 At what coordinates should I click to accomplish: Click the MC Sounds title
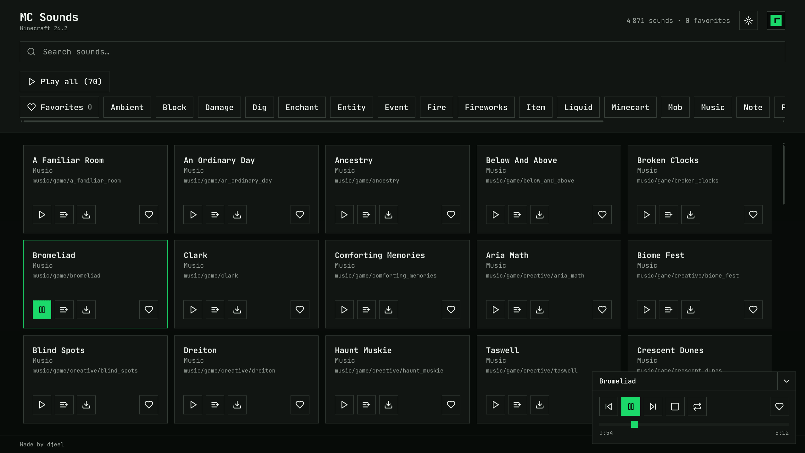[x=49, y=17]
